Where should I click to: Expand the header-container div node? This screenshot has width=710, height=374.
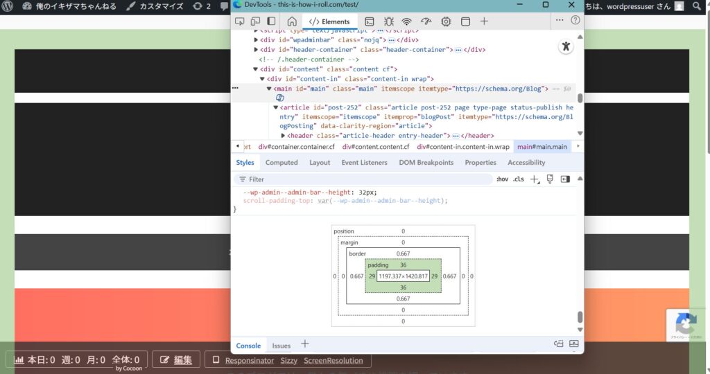(x=257, y=50)
